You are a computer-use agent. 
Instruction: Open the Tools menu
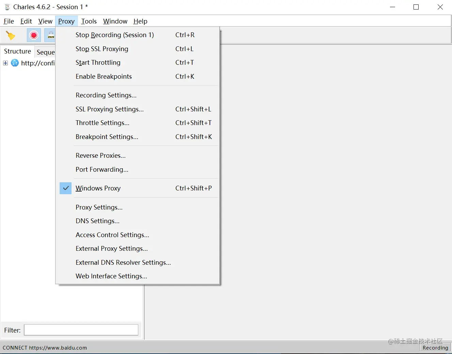tap(89, 21)
